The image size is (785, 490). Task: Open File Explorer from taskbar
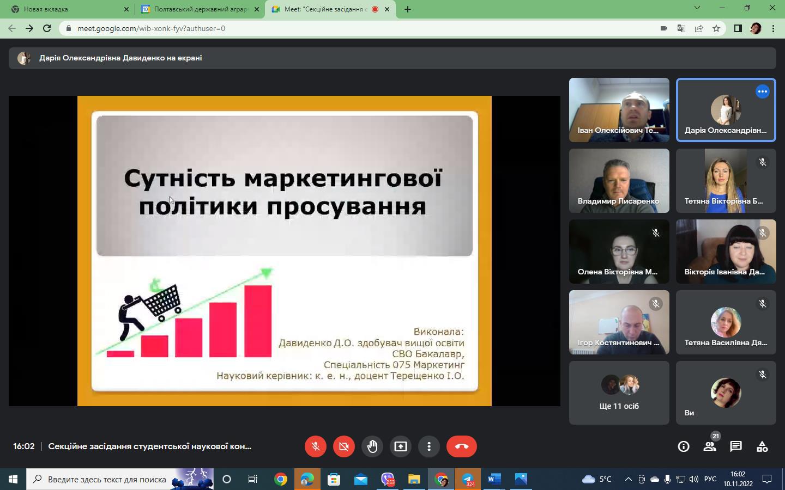point(414,479)
